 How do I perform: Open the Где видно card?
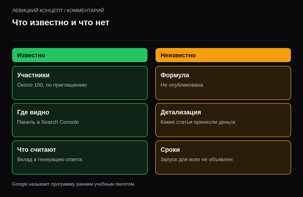(x=80, y=120)
